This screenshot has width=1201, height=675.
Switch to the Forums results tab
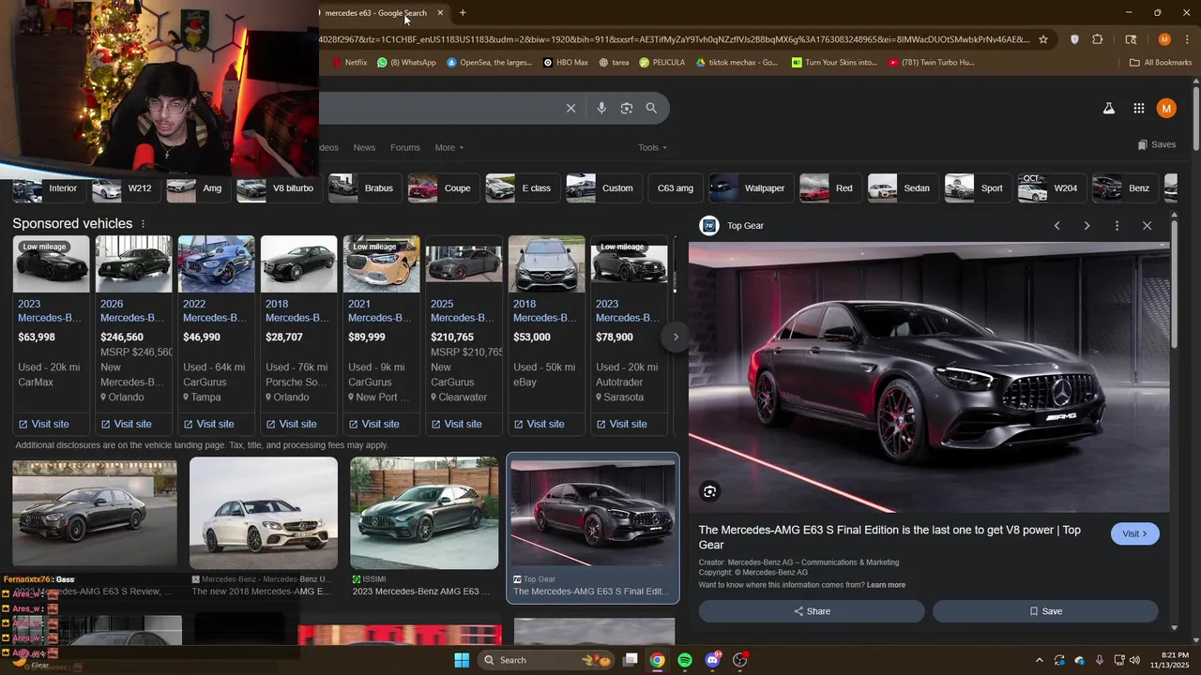point(405,147)
